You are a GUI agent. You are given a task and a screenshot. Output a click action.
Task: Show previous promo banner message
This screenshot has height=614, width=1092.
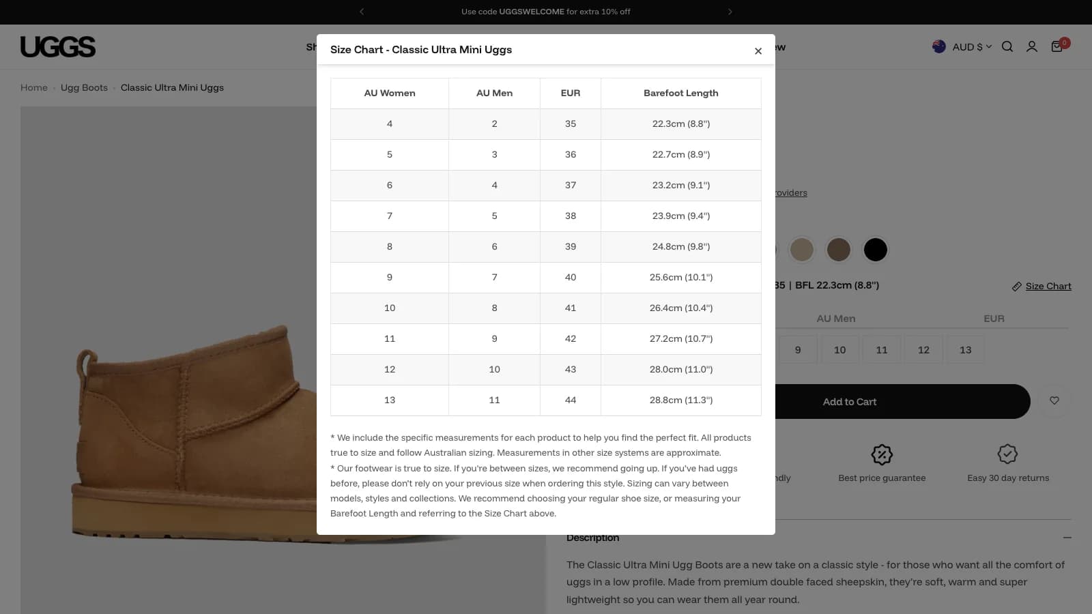tap(362, 12)
